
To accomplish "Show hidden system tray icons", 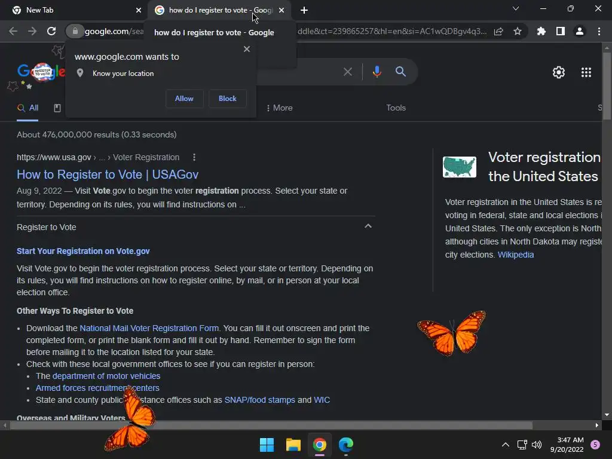I will (506, 445).
